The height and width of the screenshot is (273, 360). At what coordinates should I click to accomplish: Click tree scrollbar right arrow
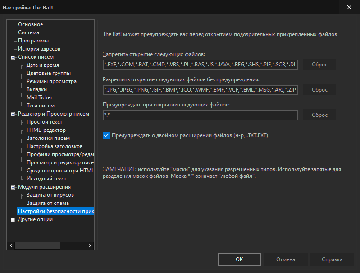pyautogui.click(x=90, y=245)
